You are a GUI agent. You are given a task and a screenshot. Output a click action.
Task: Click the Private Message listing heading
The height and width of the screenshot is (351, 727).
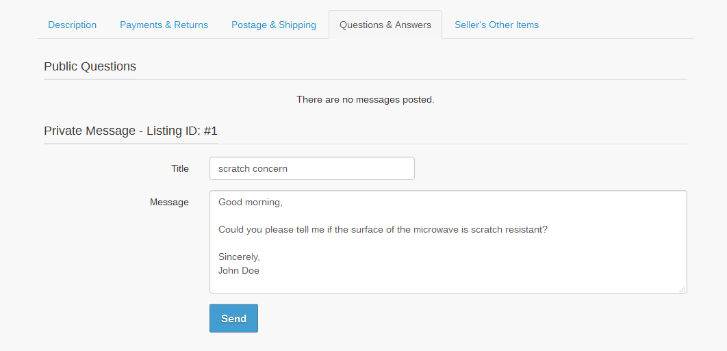pos(130,131)
